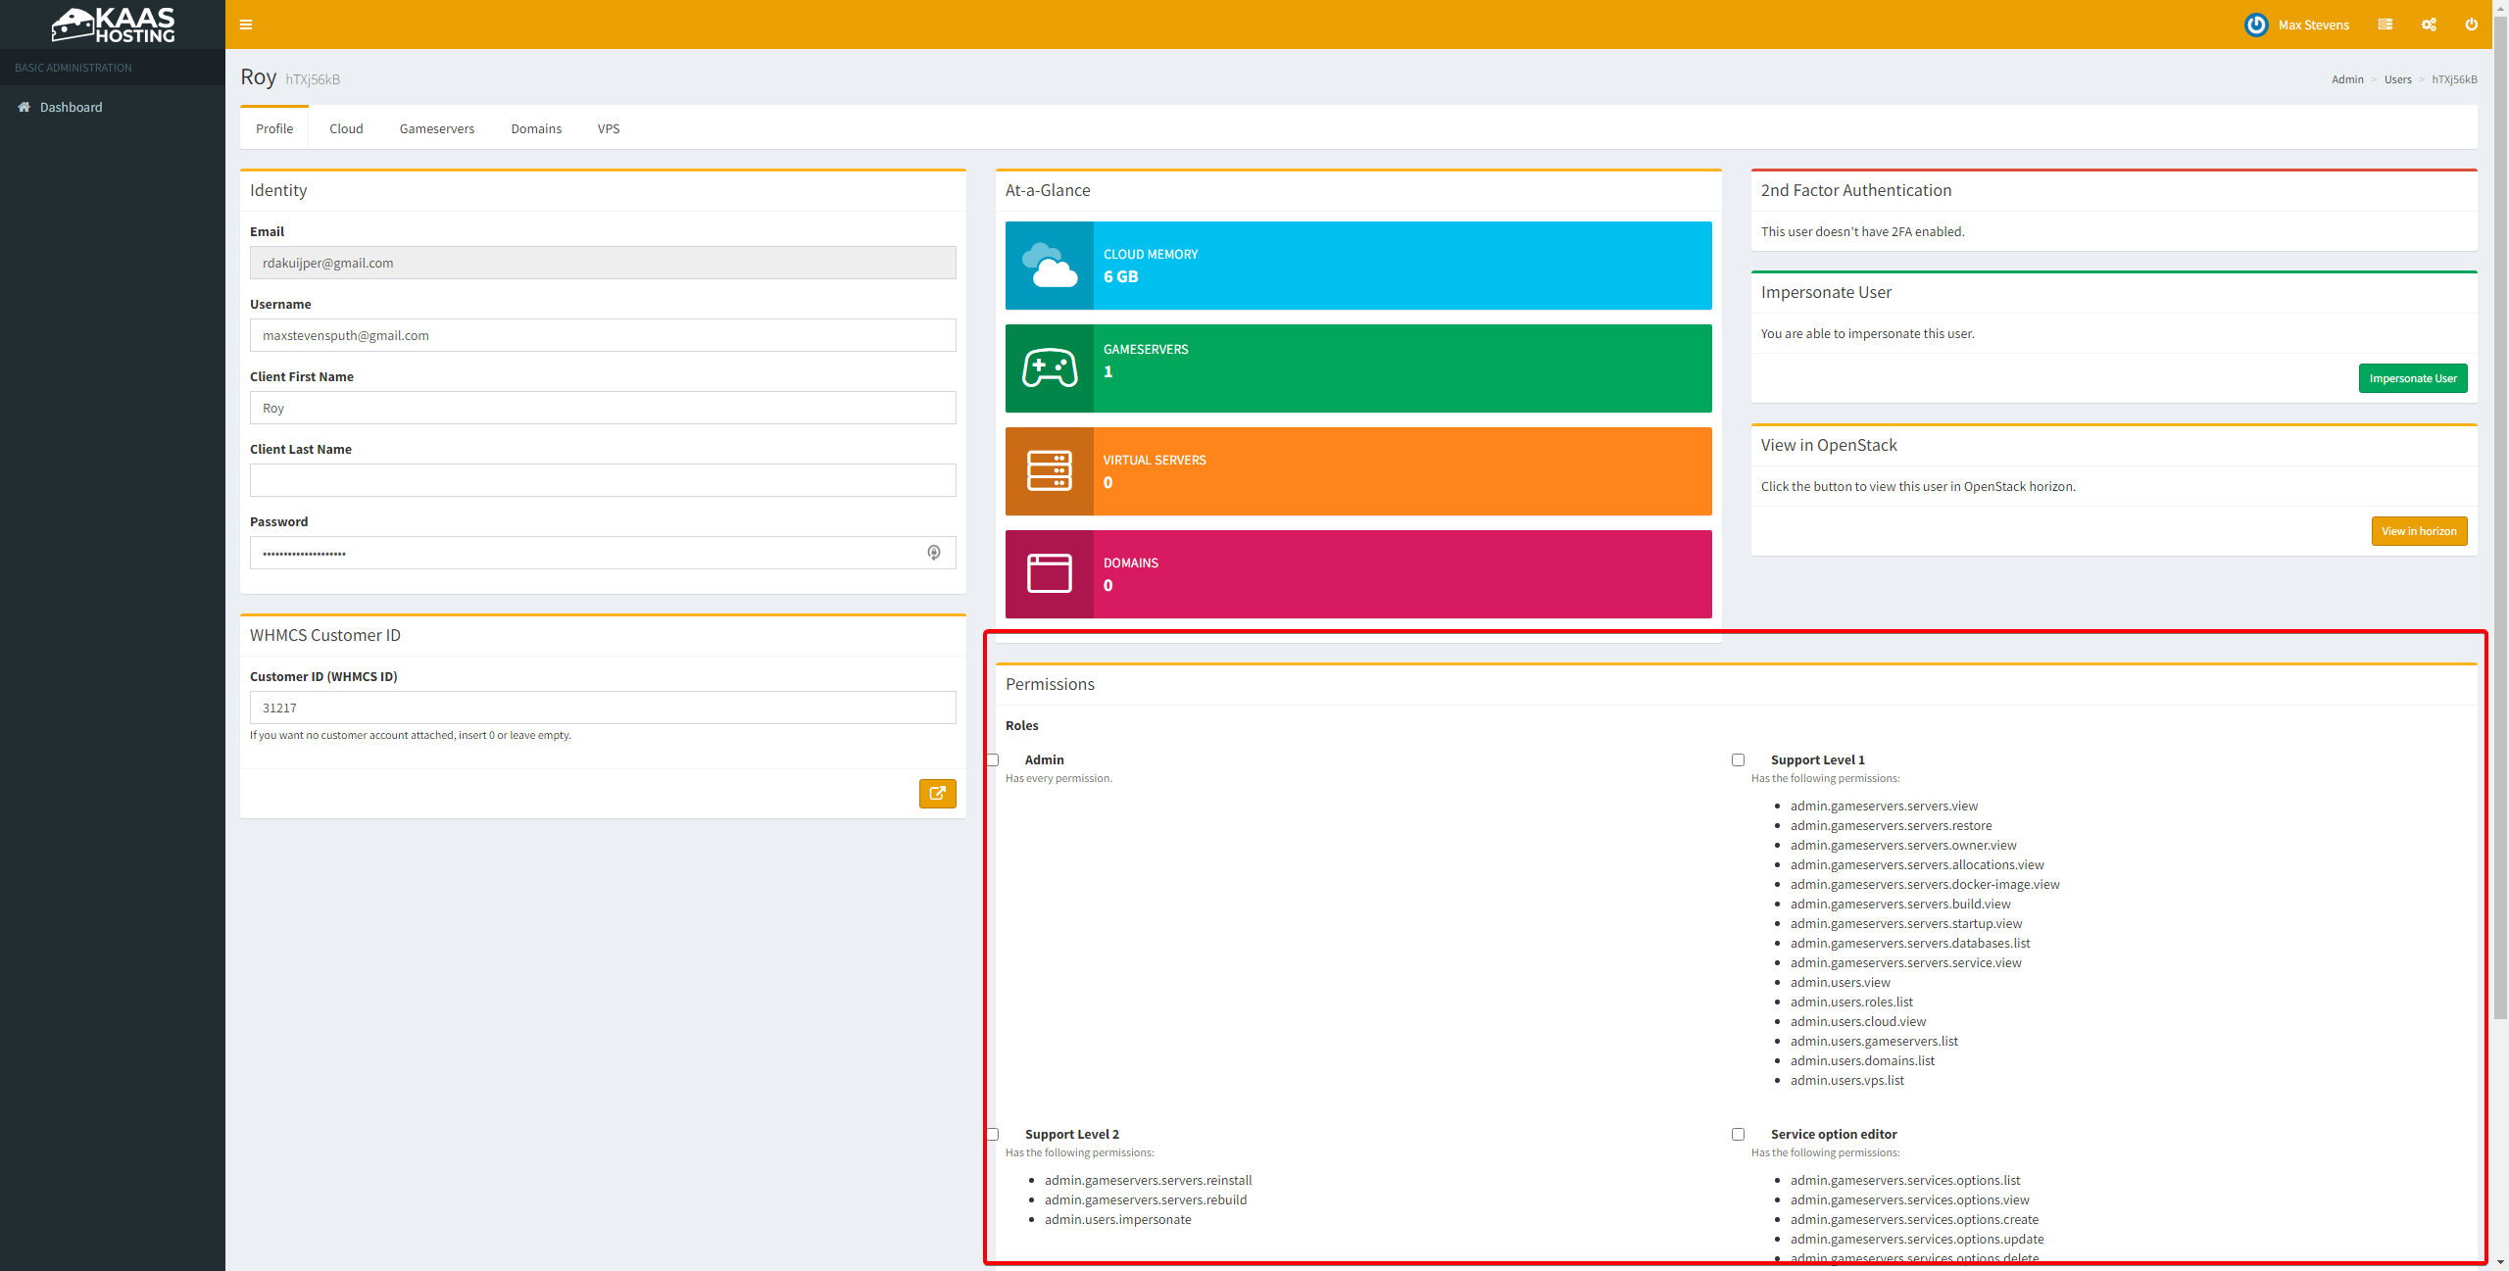Click the Users breadcrumb link
The image size is (2509, 1271).
coord(2397,79)
